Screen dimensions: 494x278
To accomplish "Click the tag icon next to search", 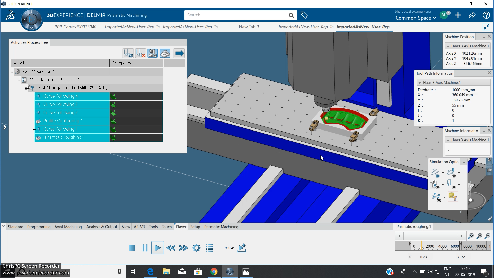I will (x=304, y=15).
